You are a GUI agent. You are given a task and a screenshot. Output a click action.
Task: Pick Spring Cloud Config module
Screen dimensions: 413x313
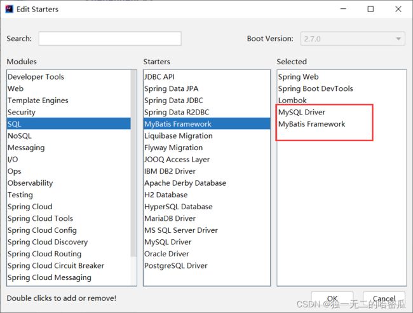click(42, 230)
